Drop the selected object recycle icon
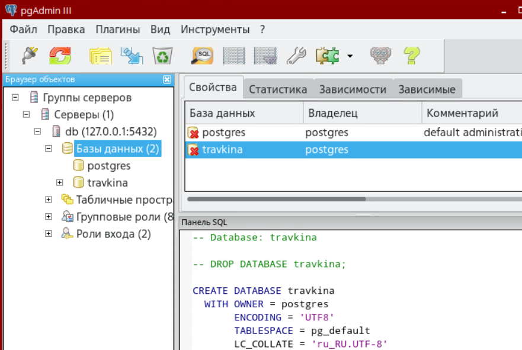Image resolution: width=522 pixels, height=350 pixels. pyautogui.click(x=162, y=56)
